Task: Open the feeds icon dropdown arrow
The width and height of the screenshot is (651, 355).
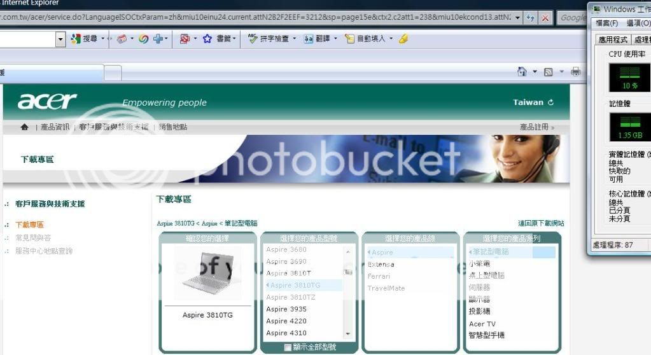Action: tap(562, 71)
